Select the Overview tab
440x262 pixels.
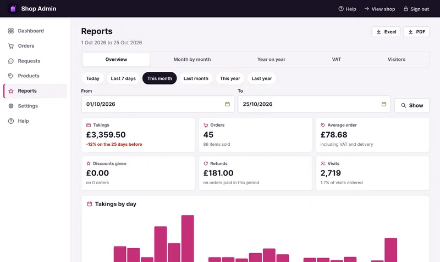116,59
